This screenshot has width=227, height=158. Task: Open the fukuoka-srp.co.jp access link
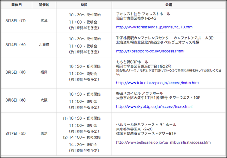(158, 83)
